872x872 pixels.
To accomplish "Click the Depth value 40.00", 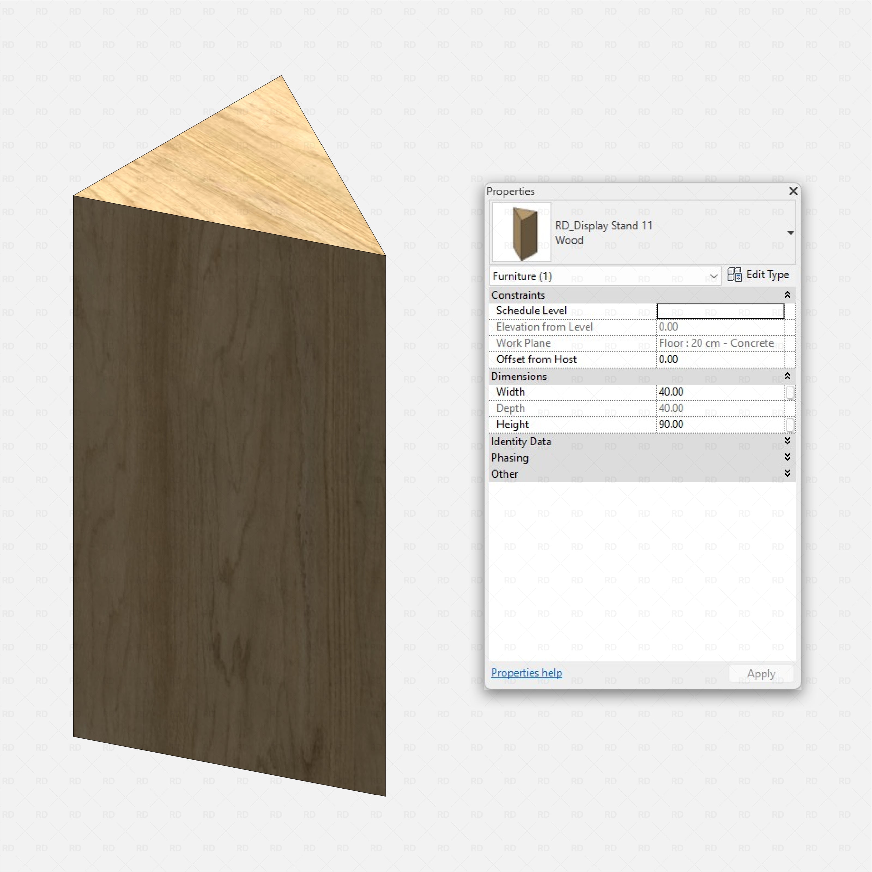I will (x=720, y=408).
